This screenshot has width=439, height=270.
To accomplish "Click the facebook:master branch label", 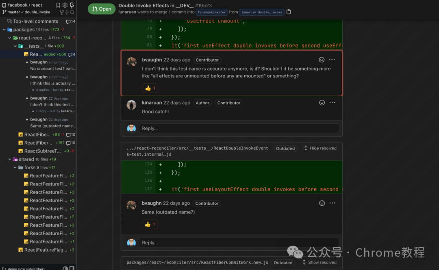I will (x=212, y=12).
